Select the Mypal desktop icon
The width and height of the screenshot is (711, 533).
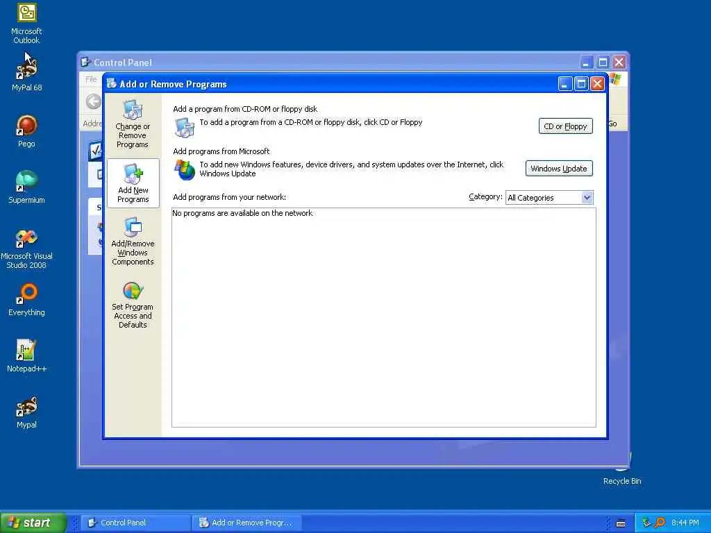pos(26,412)
